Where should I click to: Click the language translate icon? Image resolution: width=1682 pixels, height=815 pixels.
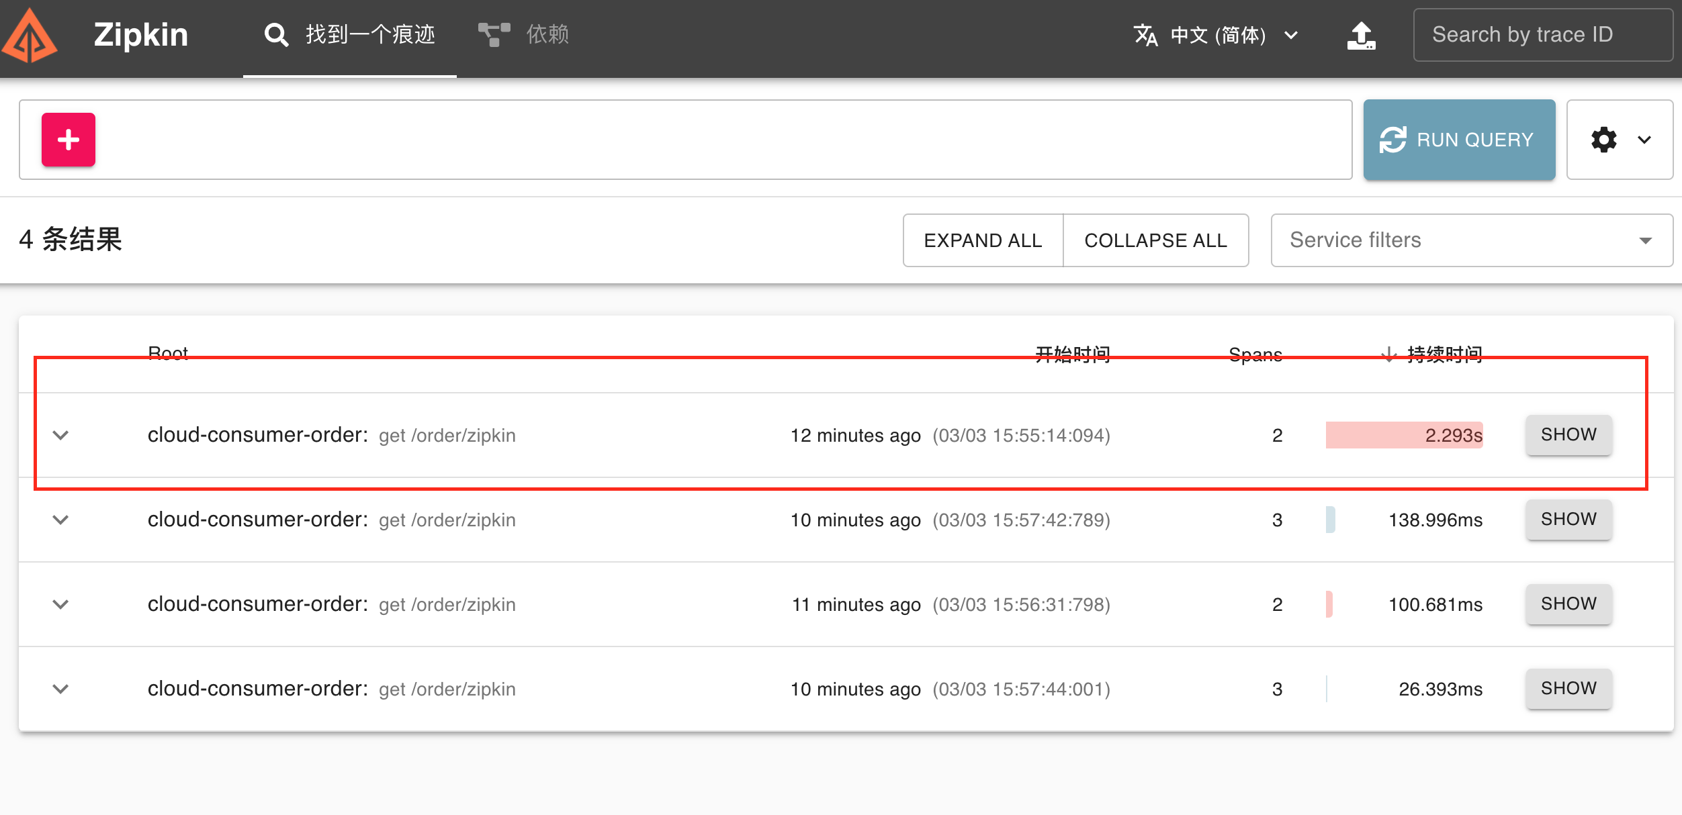pyautogui.click(x=1145, y=35)
